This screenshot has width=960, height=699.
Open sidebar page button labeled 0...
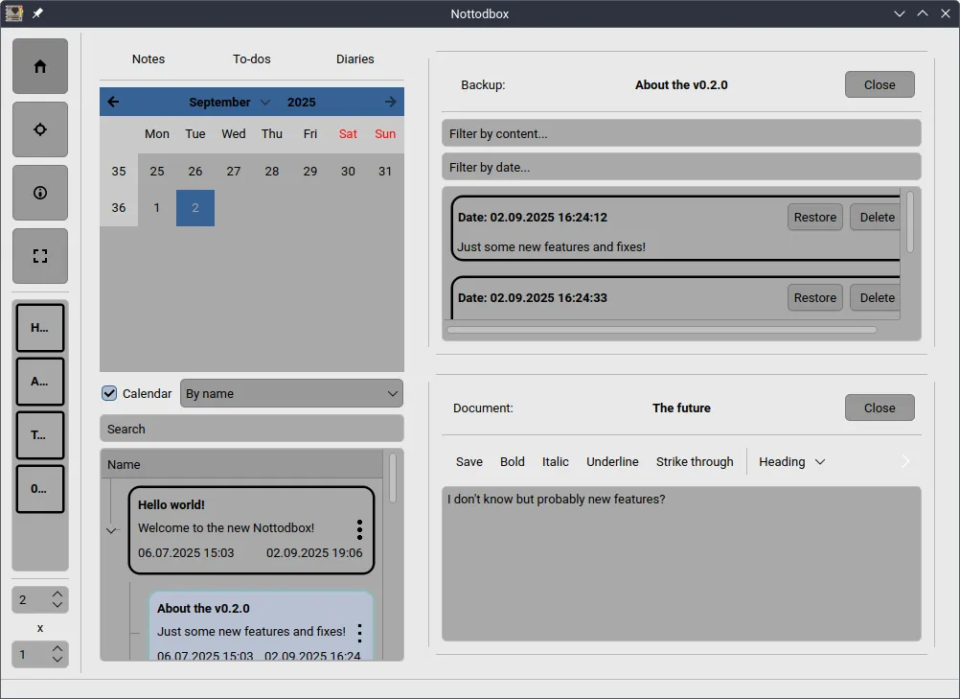tap(40, 489)
